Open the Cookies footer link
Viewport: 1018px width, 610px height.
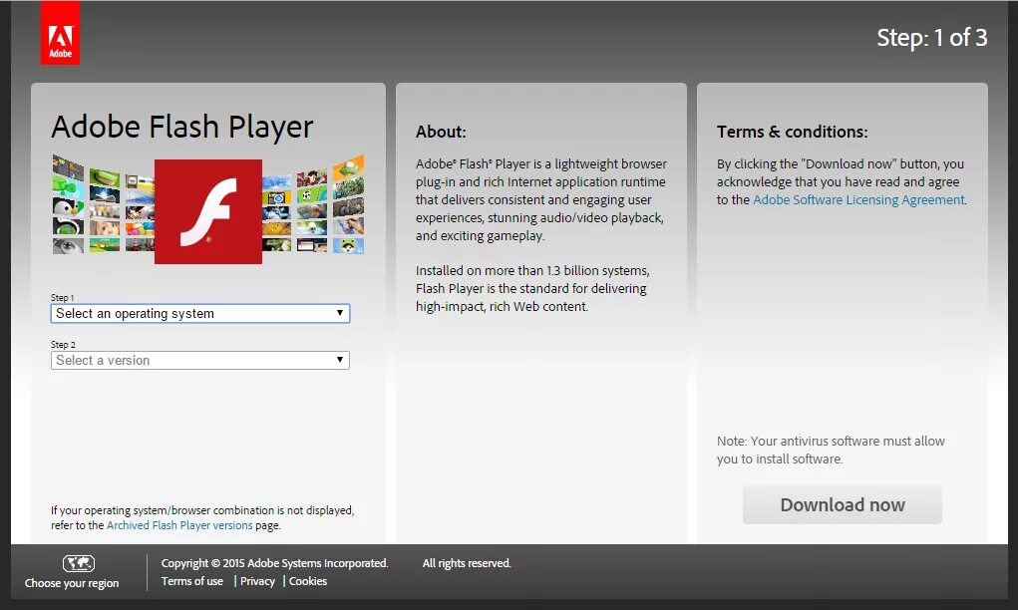[x=308, y=581]
